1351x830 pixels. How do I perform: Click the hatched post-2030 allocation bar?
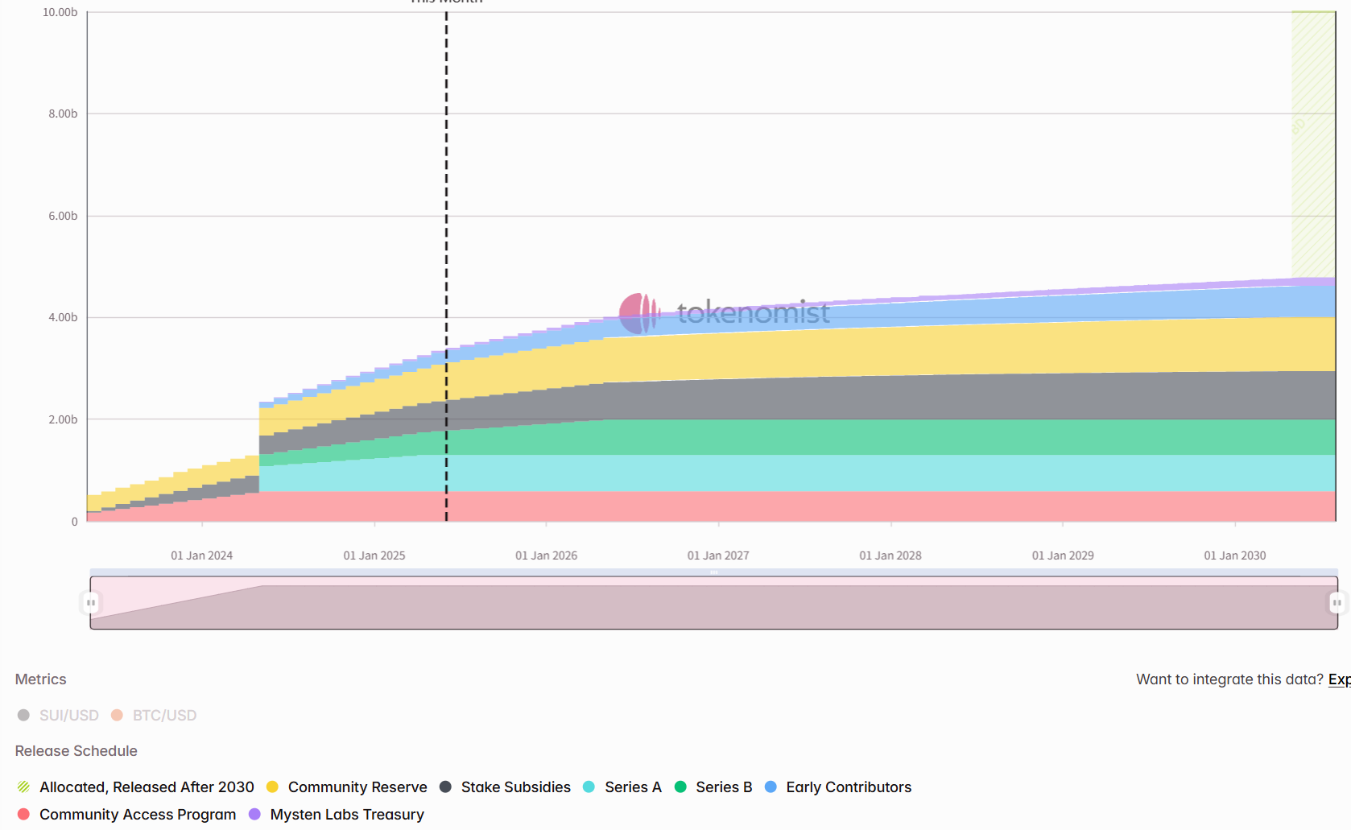tap(1313, 145)
